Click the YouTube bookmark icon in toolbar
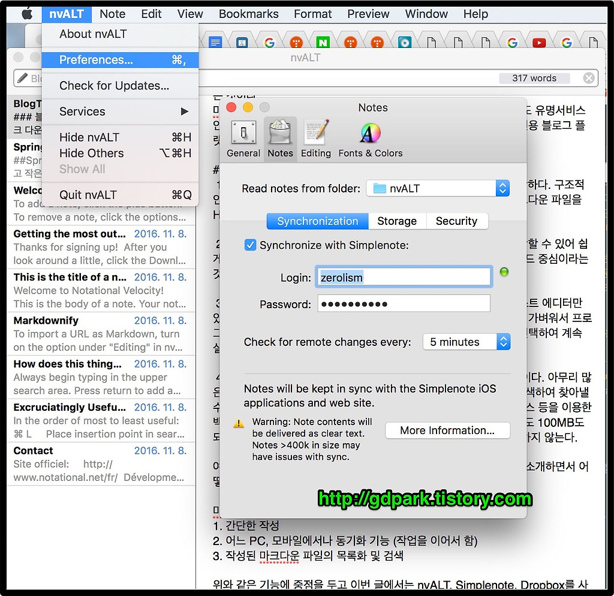Screen dimensions: 614x596 [x=538, y=43]
